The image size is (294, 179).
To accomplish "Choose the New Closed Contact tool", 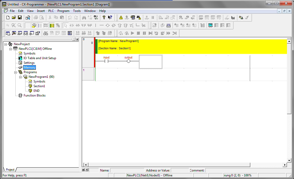I will 78,25.
